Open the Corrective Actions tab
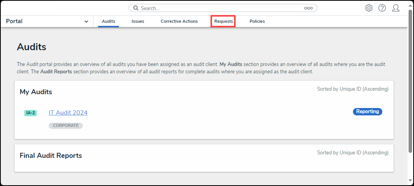The image size is (414, 186). tap(179, 22)
